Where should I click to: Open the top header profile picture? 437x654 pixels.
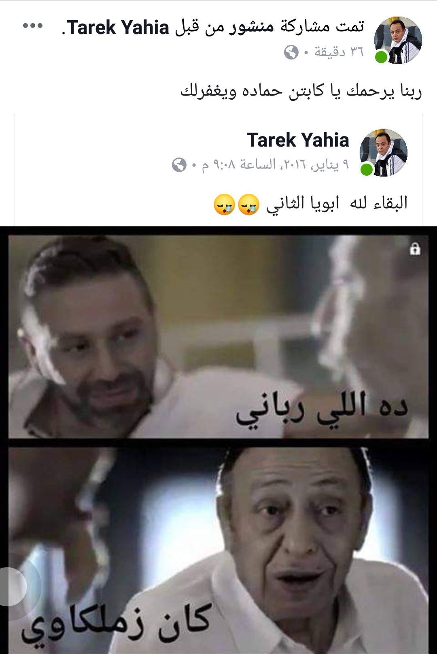point(398,40)
